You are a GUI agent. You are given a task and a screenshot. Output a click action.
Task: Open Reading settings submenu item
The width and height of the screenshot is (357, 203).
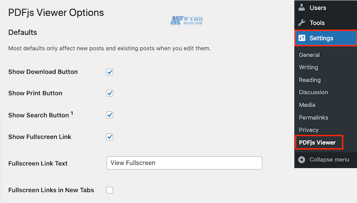(x=310, y=80)
